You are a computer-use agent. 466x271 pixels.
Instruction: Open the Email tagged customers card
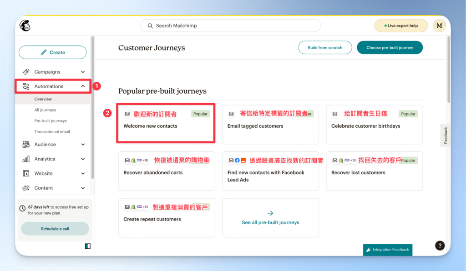pos(270,125)
